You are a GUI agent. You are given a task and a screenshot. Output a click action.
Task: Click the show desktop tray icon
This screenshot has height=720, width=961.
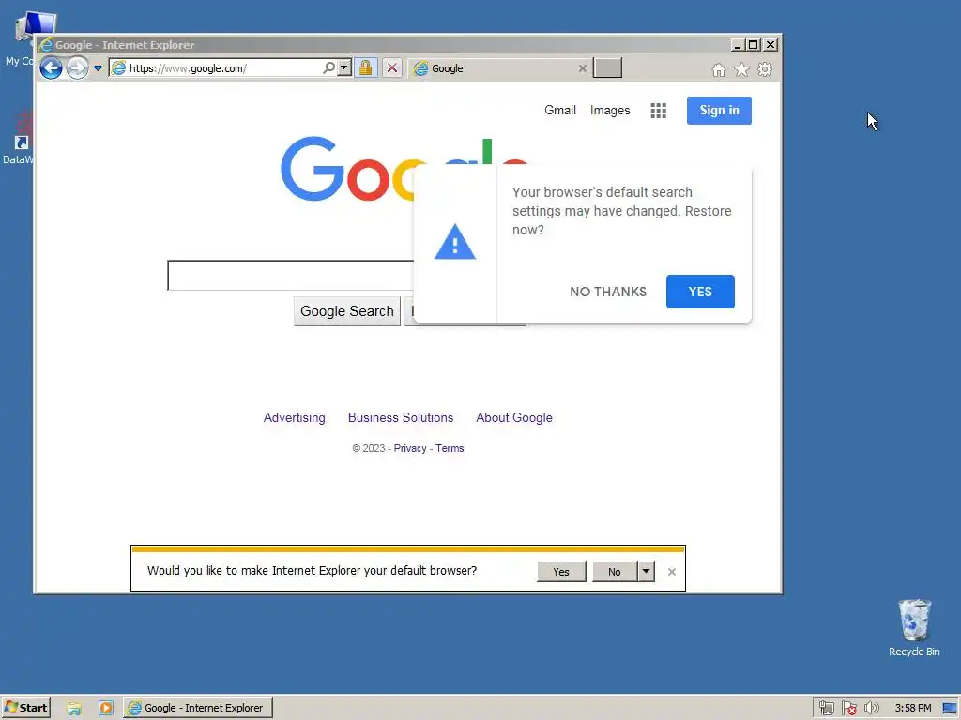click(x=950, y=709)
